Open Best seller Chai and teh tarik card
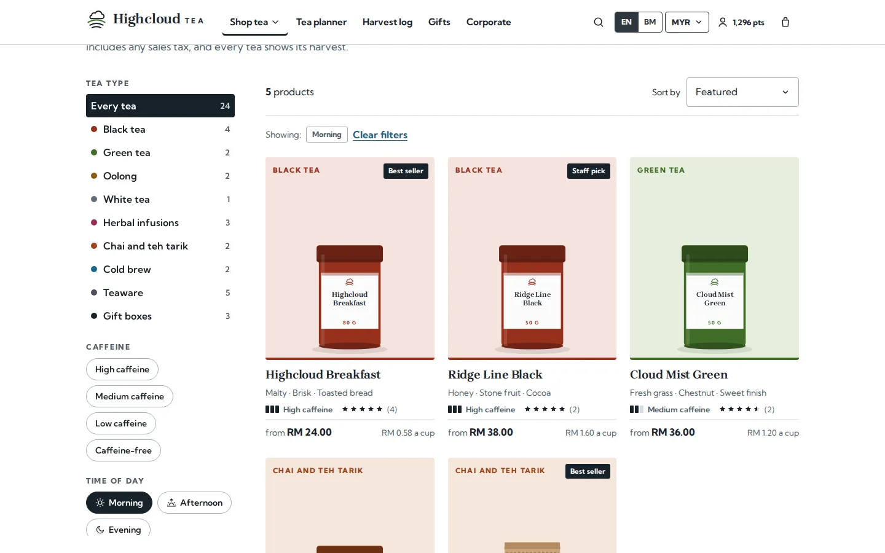Screen dimensions: 885x553 pyautogui.click(x=532, y=505)
